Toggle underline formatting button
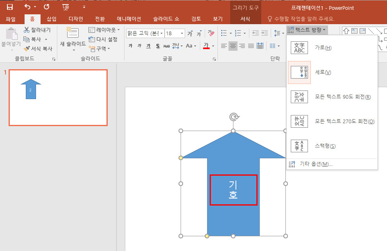 pyautogui.click(x=148, y=46)
